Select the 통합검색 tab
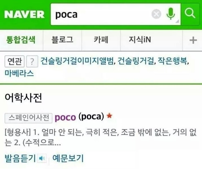202x169 pixels. 21,40
